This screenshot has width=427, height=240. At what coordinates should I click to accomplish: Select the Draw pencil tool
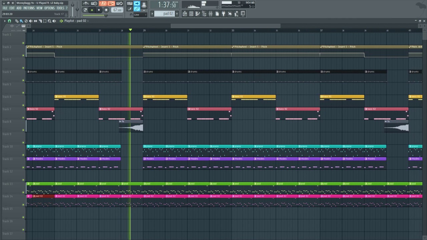[17, 21]
